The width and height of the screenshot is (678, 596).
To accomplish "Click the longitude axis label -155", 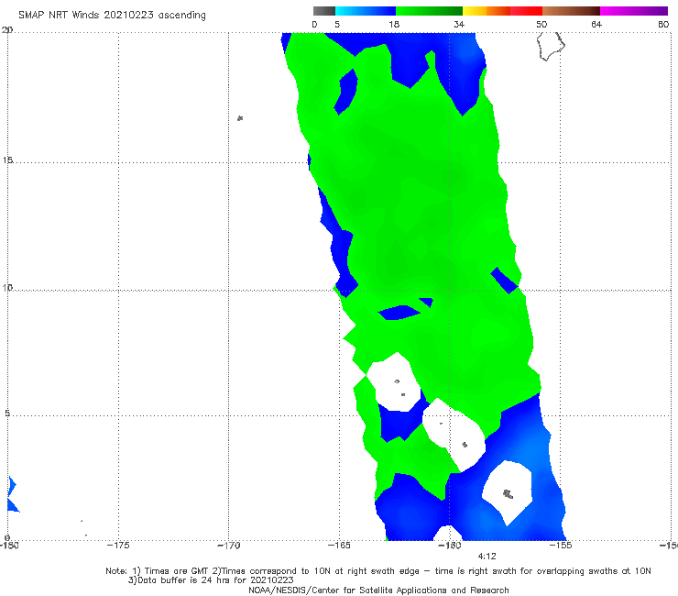I will [561, 546].
